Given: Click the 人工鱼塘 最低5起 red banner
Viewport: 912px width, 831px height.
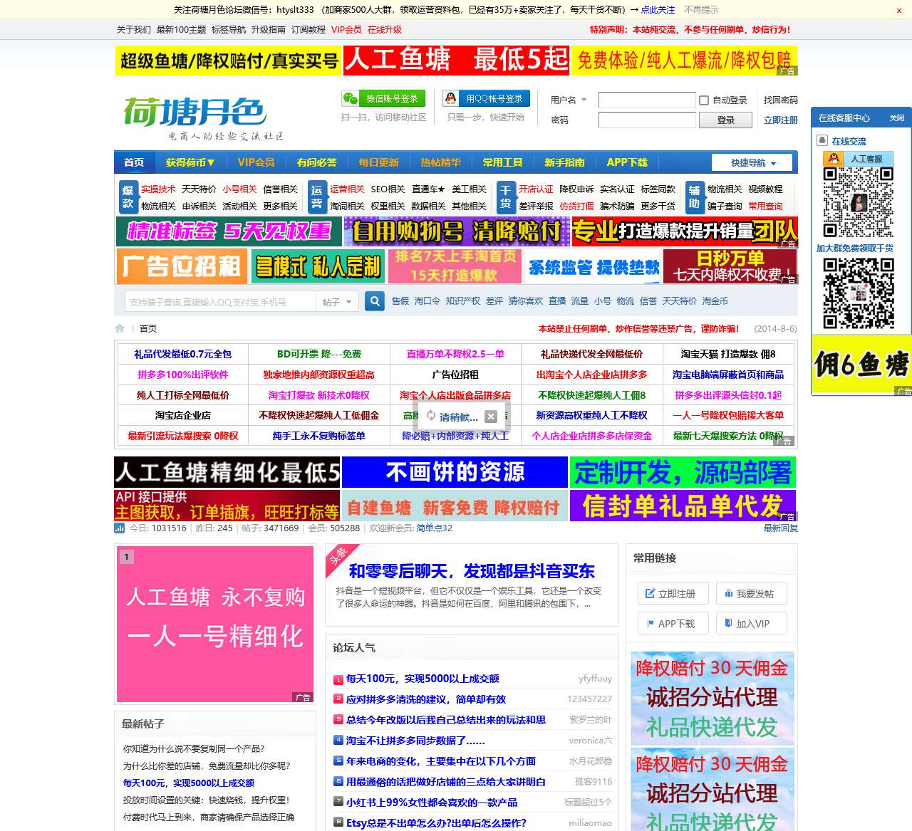Looking at the screenshot, I should coord(456,60).
